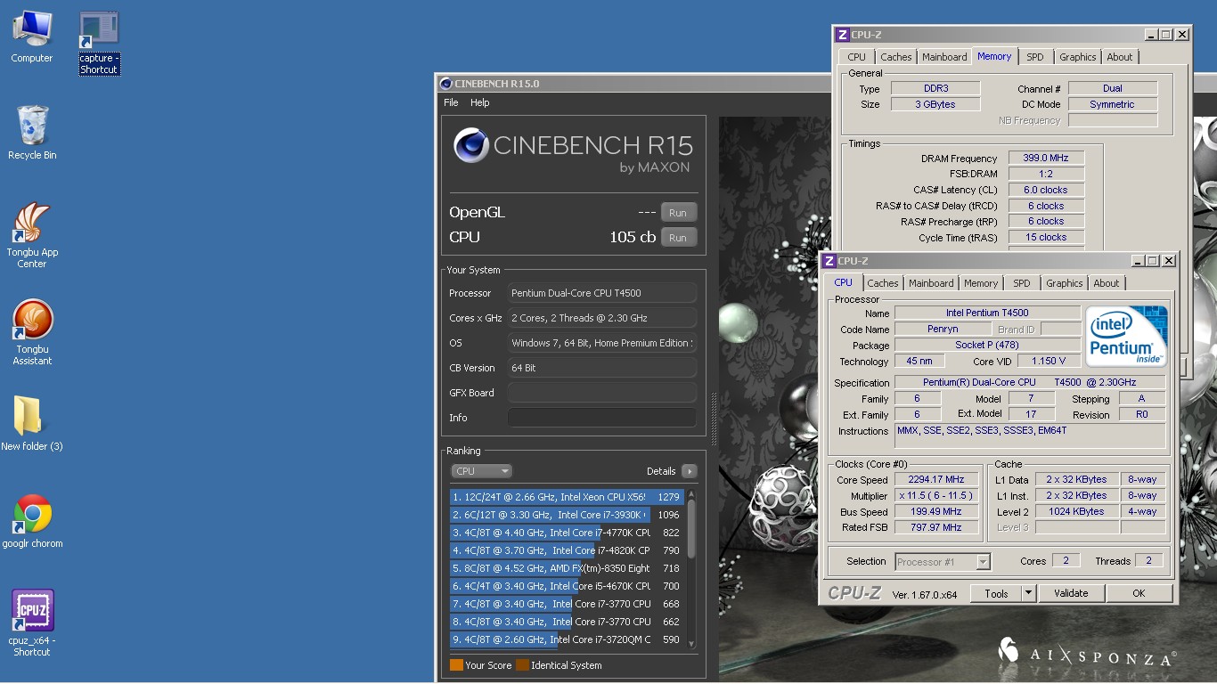Click the Your Score orange swatch
Image resolution: width=1217 pixels, height=684 pixels.
[456, 665]
